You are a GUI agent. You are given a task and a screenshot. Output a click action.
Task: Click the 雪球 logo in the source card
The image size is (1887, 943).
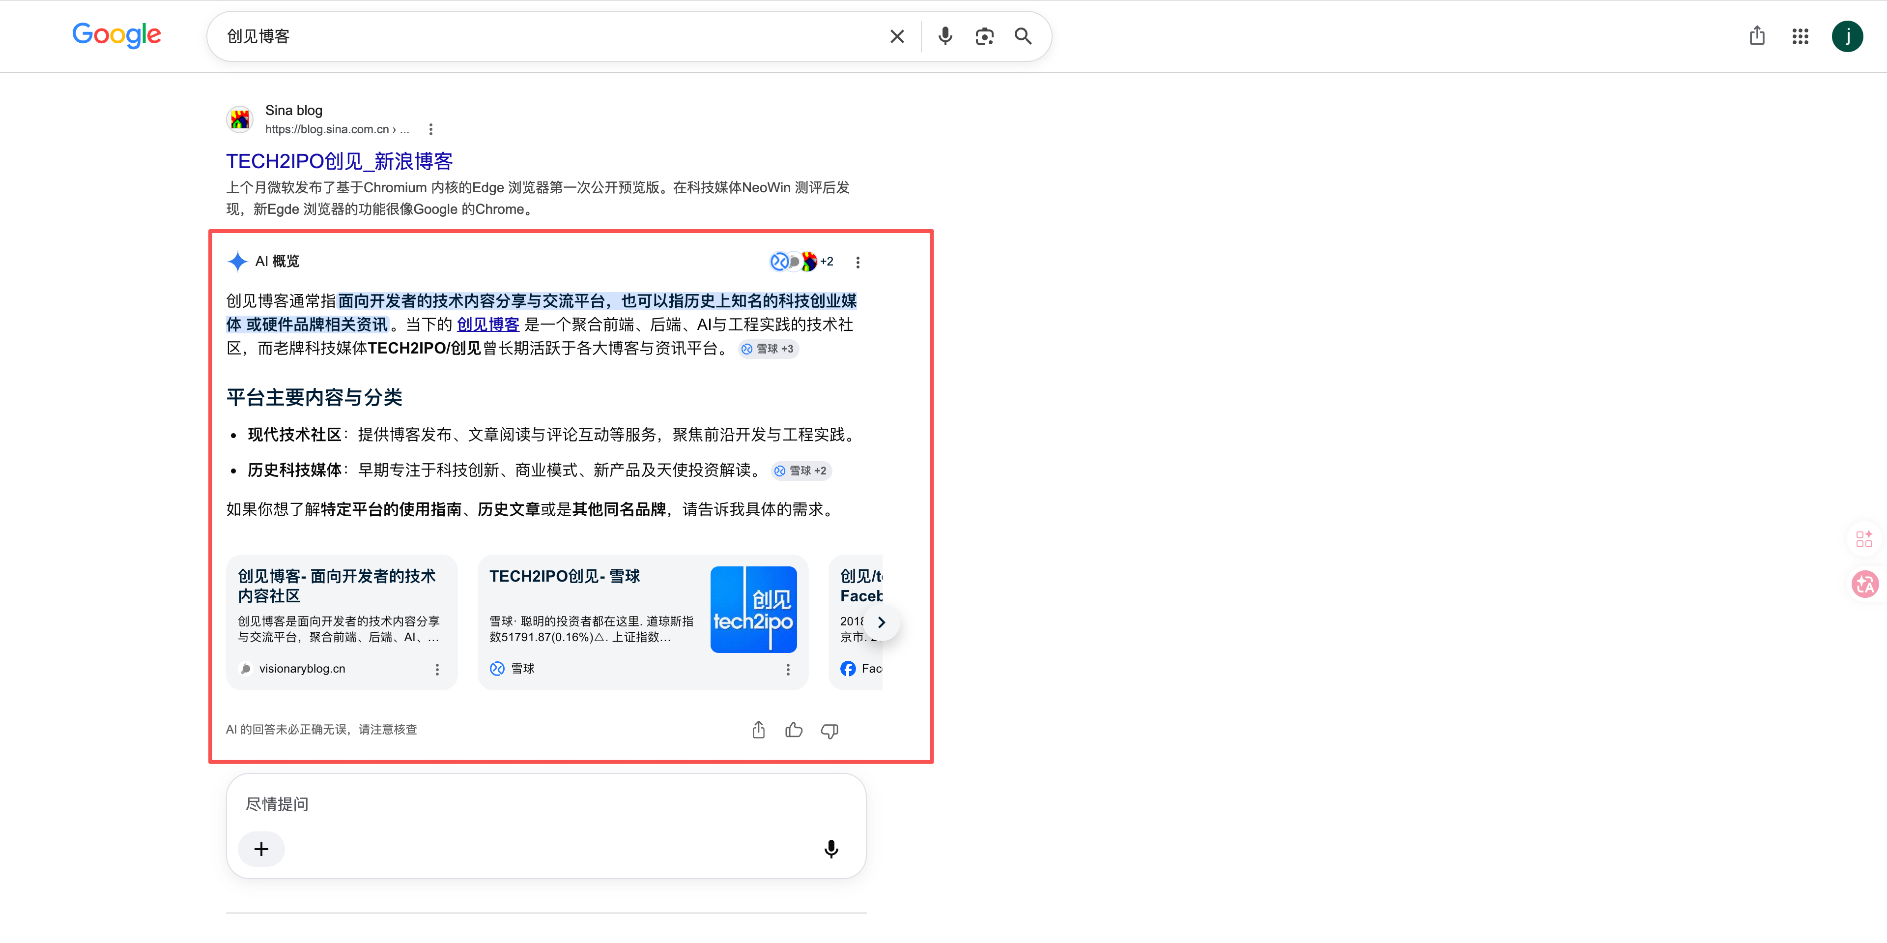coord(497,669)
